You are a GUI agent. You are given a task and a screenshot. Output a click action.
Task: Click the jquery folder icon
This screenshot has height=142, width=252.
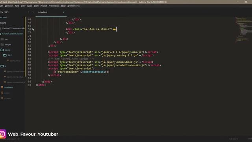(x=2, y=50)
